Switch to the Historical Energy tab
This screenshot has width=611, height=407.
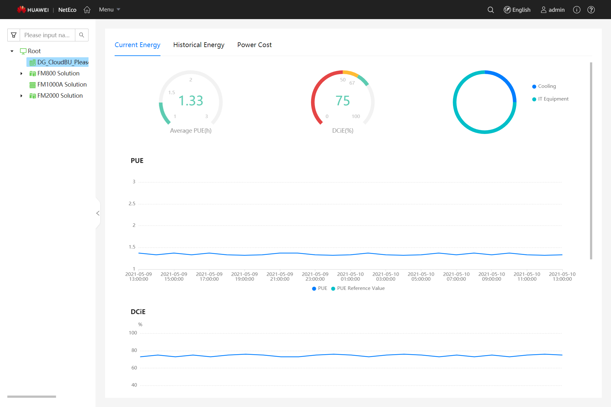point(199,45)
